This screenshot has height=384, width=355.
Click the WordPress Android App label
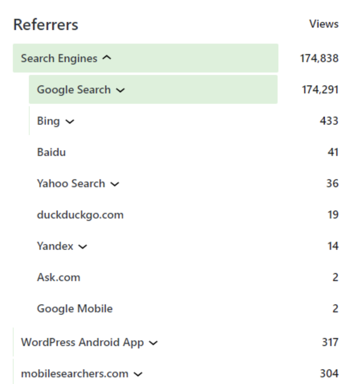tap(82, 342)
